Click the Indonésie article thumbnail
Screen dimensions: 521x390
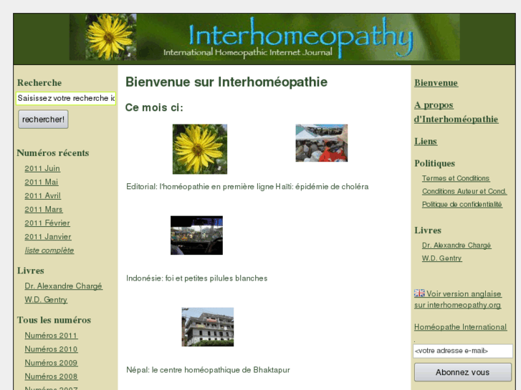click(x=196, y=235)
